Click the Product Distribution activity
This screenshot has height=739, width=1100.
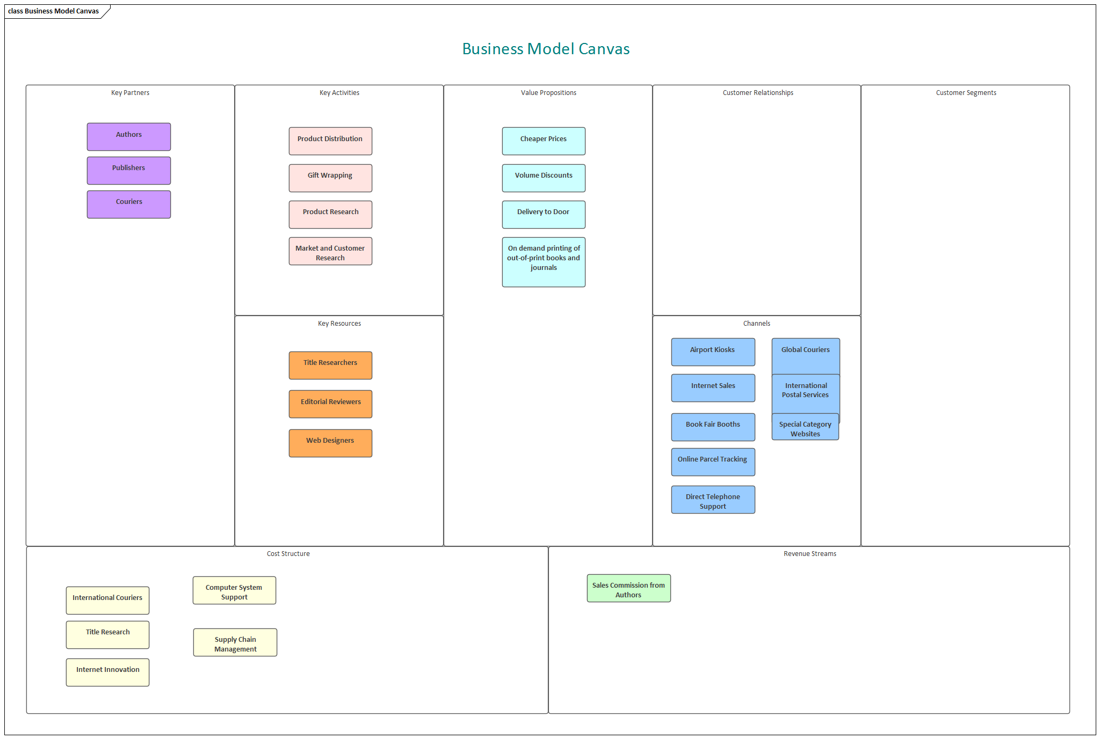(x=330, y=141)
